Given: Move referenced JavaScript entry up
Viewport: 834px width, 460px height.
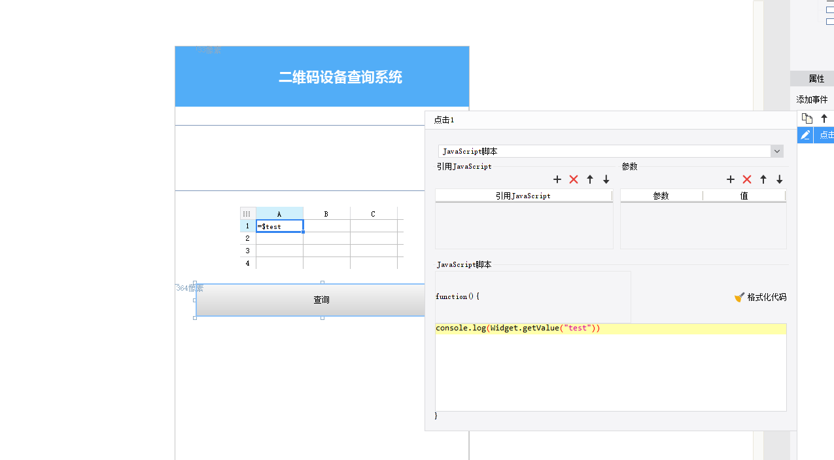Looking at the screenshot, I should [590, 179].
